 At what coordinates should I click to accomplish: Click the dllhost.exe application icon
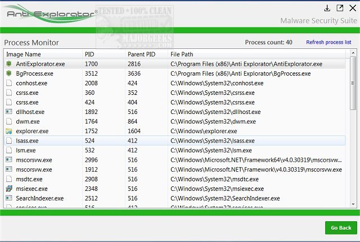[9, 112]
